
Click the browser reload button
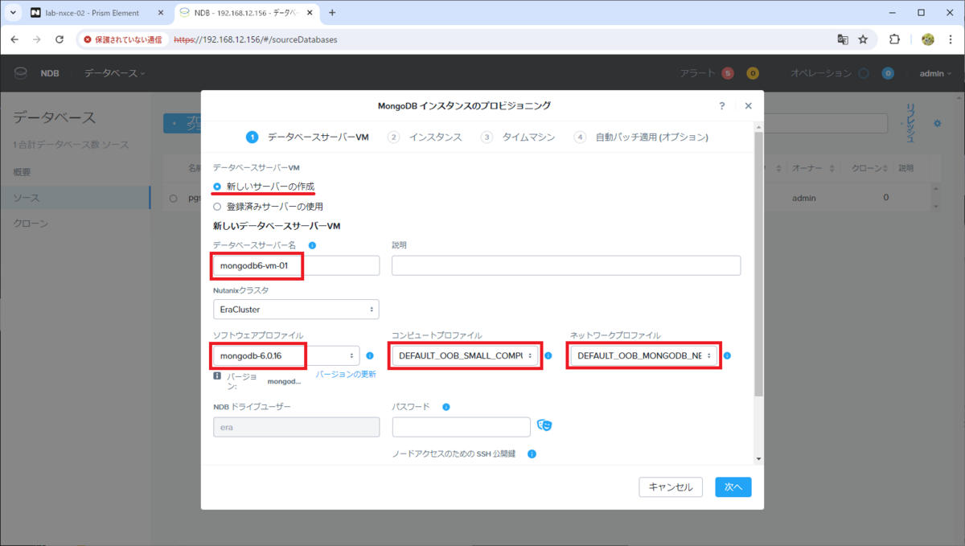60,39
